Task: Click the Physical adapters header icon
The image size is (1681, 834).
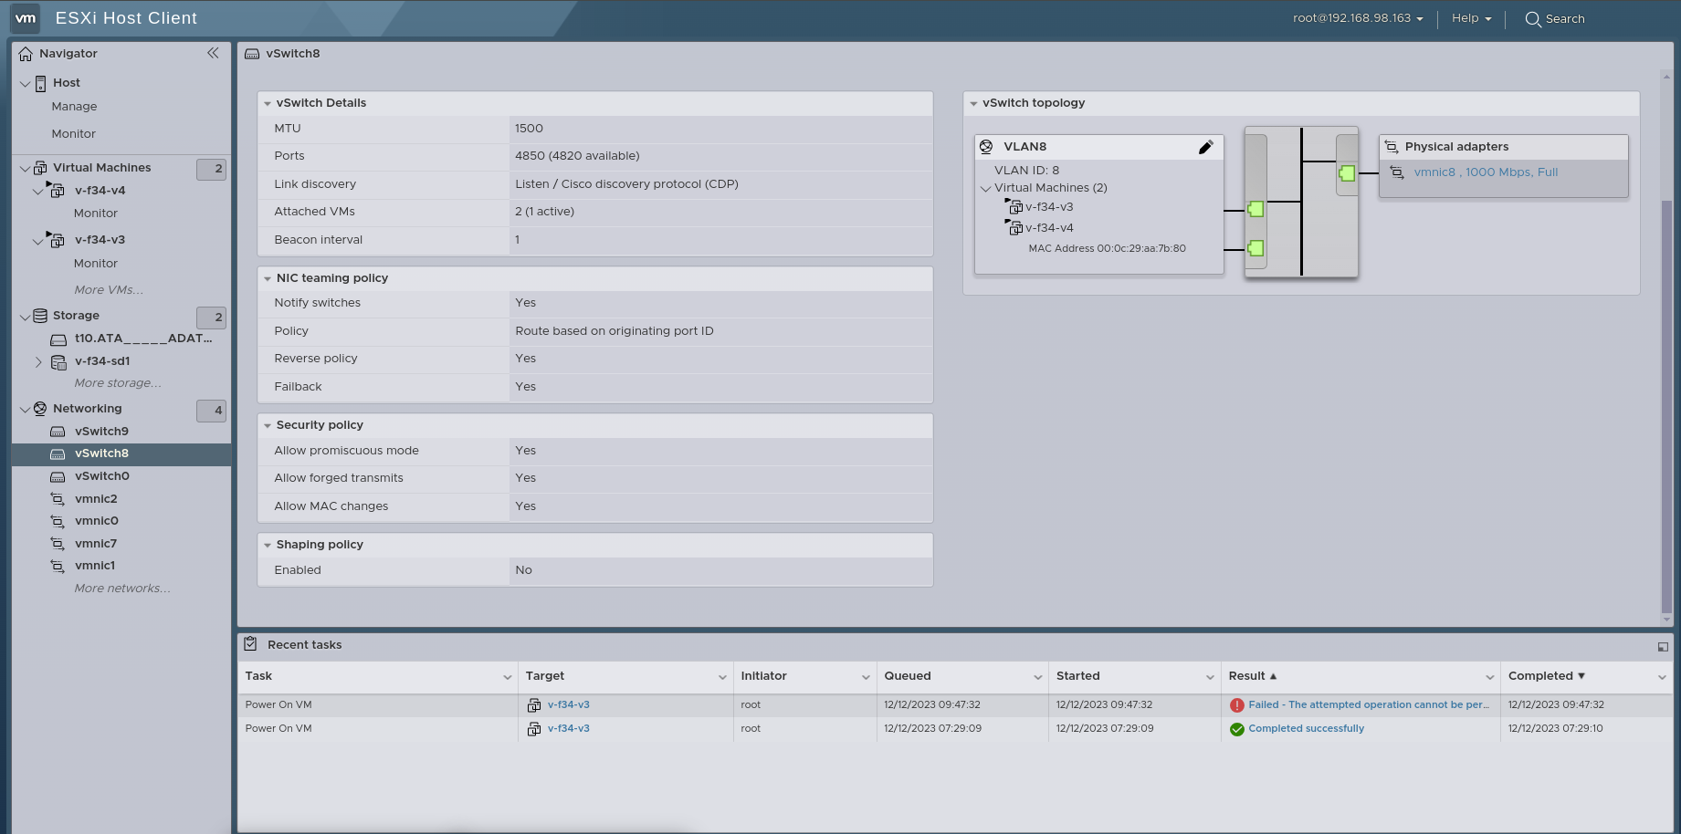Action: (x=1392, y=147)
